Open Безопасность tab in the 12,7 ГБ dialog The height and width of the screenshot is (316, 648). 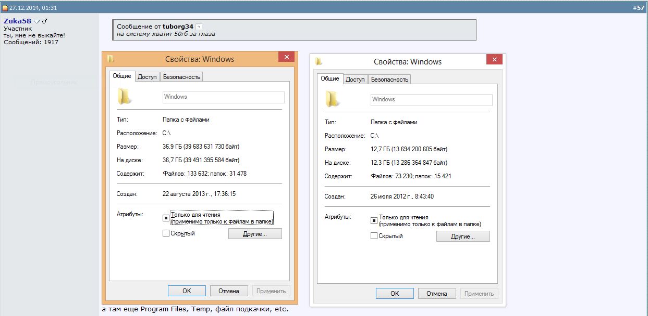[389, 80]
